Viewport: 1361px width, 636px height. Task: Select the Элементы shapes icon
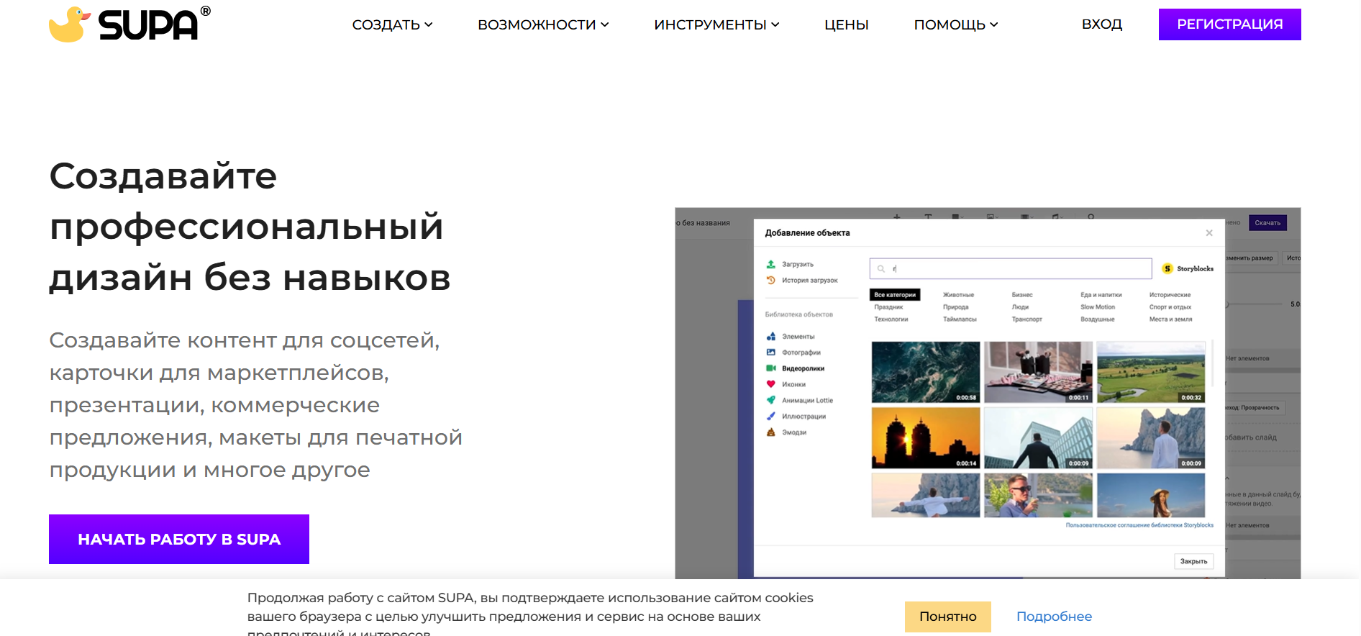click(770, 337)
